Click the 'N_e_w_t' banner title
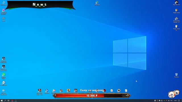This screenshot has width=182, height=102. coord(40,5)
